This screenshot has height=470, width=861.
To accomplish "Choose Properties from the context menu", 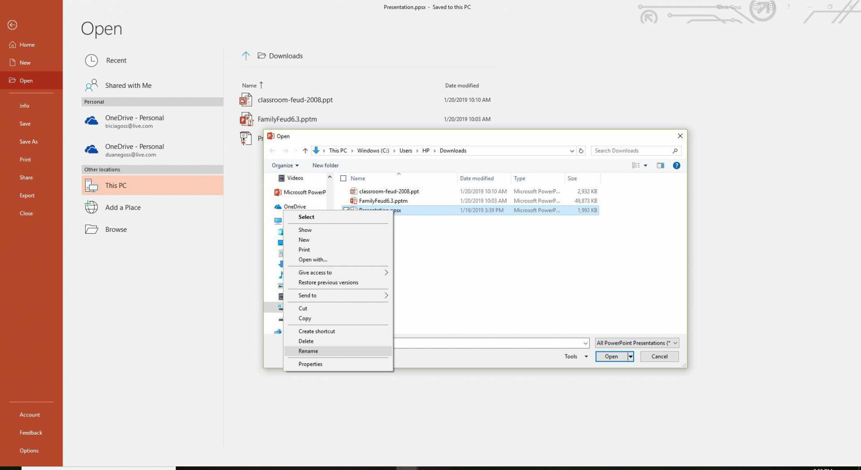I will pos(338,364).
